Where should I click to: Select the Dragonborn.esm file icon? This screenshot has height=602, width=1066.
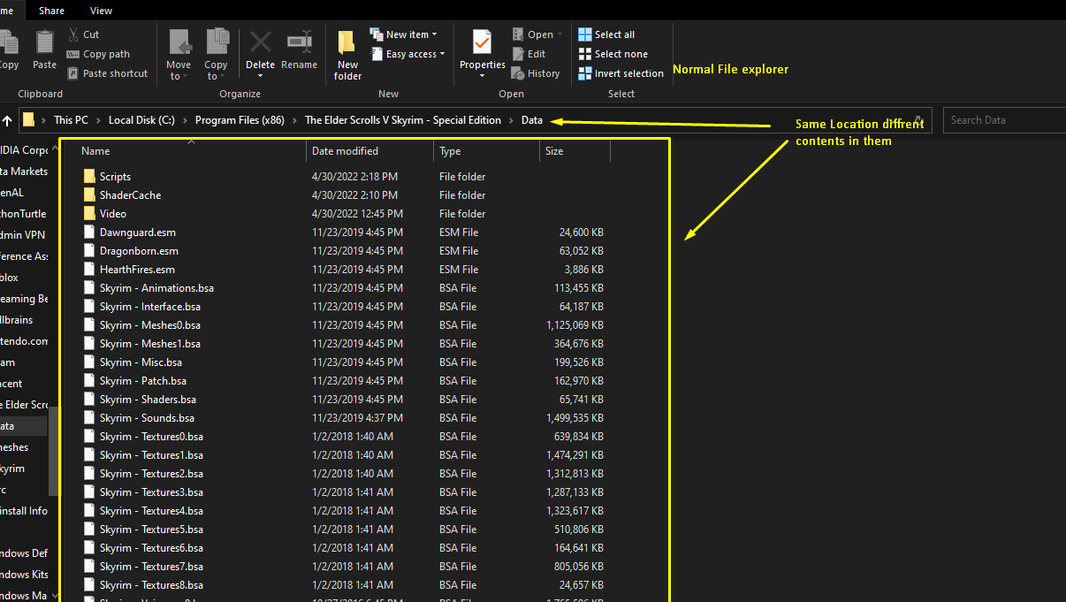pyautogui.click(x=88, y=251)
